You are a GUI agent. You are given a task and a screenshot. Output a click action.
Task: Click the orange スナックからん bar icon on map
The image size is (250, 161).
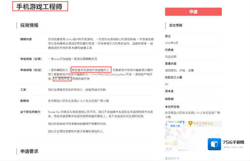tap(190, 123)
